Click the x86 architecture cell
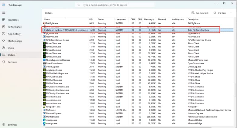Screen dimensions: 237x128 pos(174,73)
